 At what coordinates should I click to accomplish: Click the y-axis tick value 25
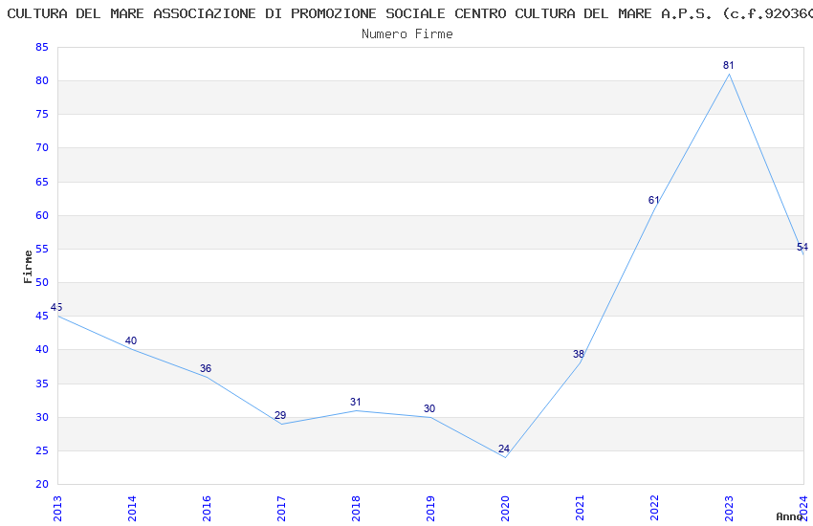tap(42, 450)
